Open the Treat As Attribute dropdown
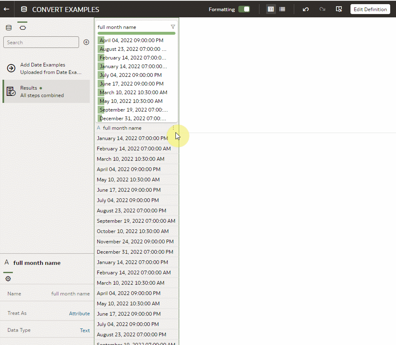 coord(79,313)
